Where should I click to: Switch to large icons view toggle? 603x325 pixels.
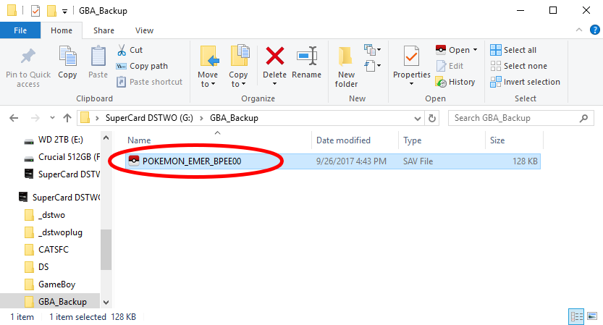click(591, 316)
